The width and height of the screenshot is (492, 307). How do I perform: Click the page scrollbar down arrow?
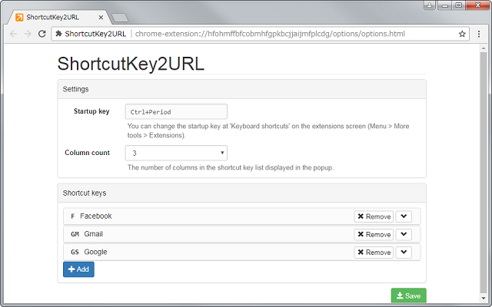pos(484,299)
